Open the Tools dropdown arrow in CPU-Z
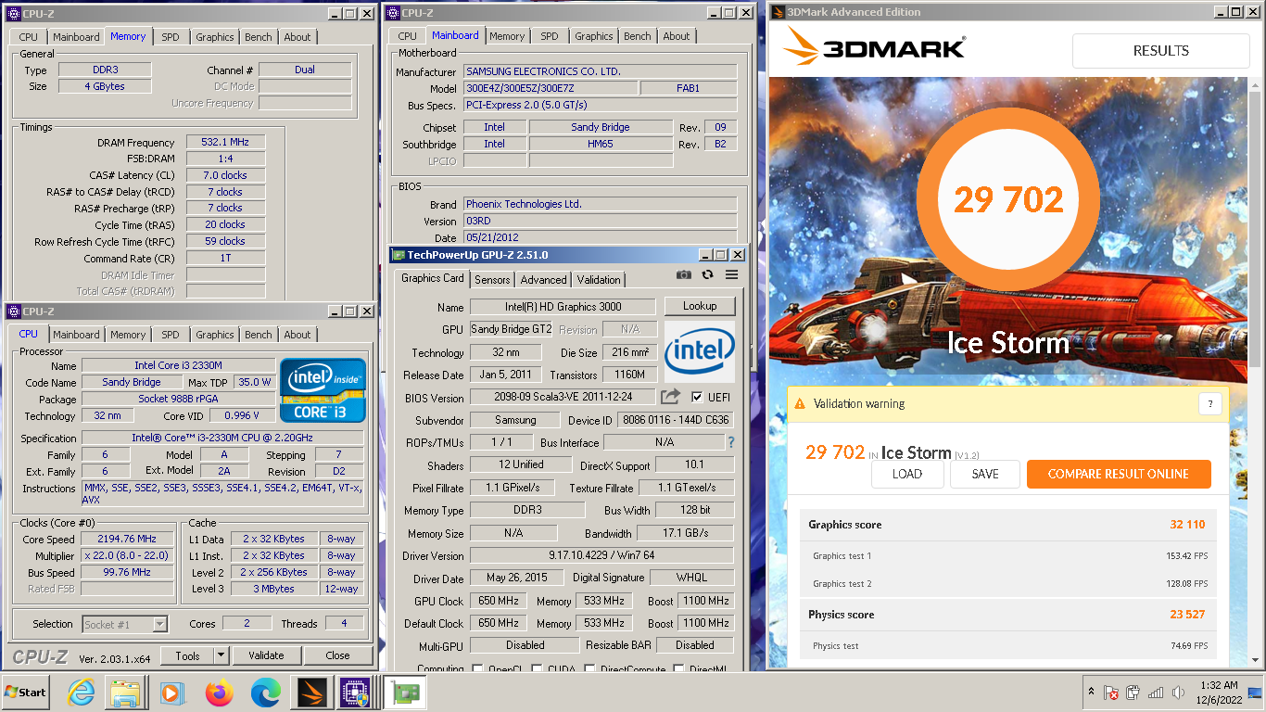This screenshot has width=1266, height=712. coord(222,655)
